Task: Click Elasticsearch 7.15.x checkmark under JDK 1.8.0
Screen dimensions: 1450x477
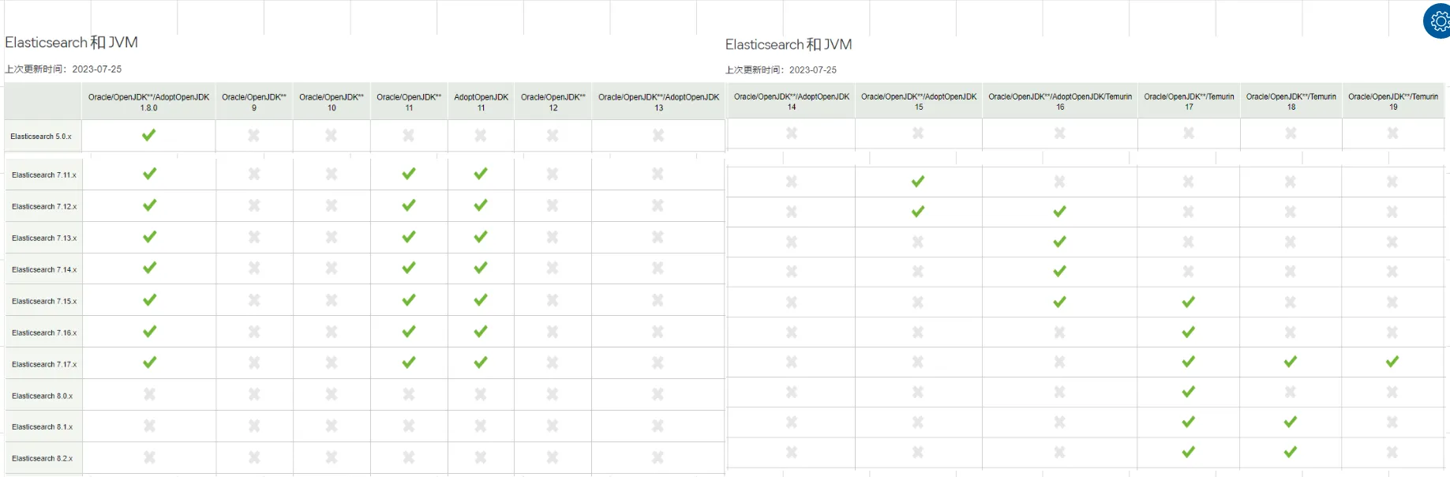Action: (x=148, y=300)
